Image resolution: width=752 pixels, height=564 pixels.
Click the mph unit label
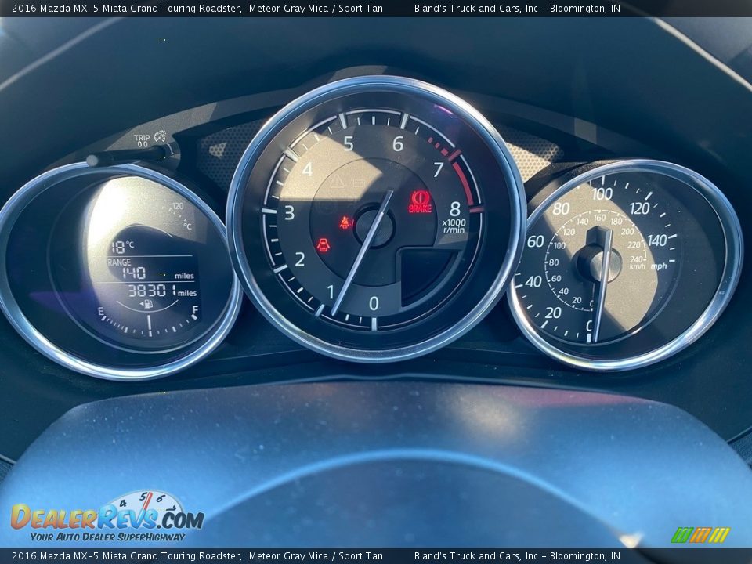pyautogui.click(x=659, y=266)
